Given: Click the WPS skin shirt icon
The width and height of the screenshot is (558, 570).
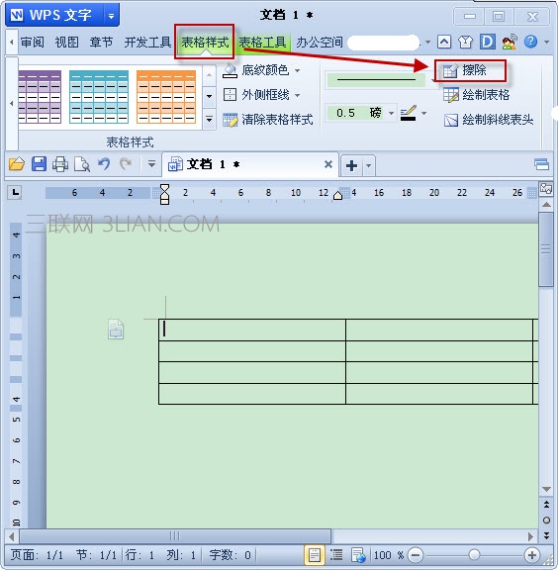Looking at the screenshot, I should point(466,43).
